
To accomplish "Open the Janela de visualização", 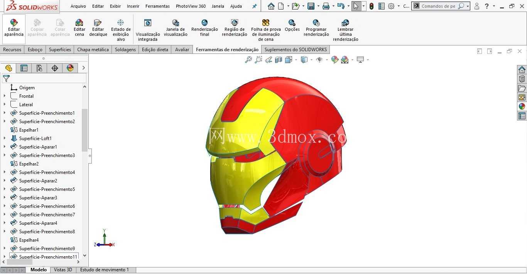I will tap(176, 28).
